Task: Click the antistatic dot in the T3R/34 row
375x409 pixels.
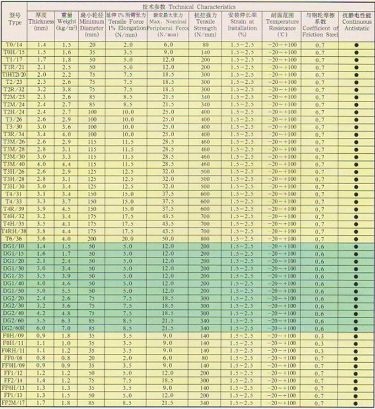Action: click(x=356, y=134)
